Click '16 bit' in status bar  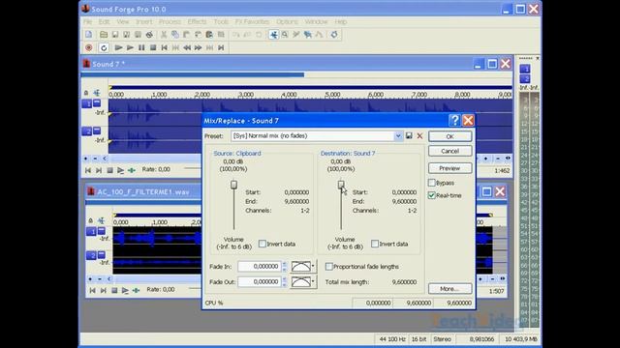pos(418,339)
